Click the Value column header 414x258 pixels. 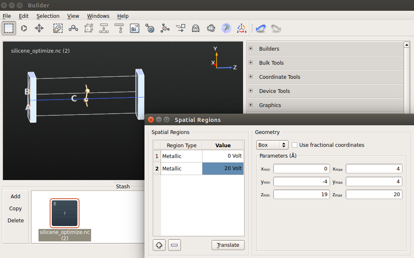point(223,145)
